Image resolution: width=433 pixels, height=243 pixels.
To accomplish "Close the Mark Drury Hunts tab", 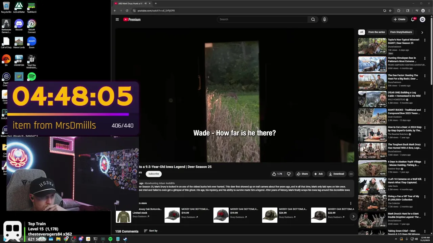I will (150, 3).
